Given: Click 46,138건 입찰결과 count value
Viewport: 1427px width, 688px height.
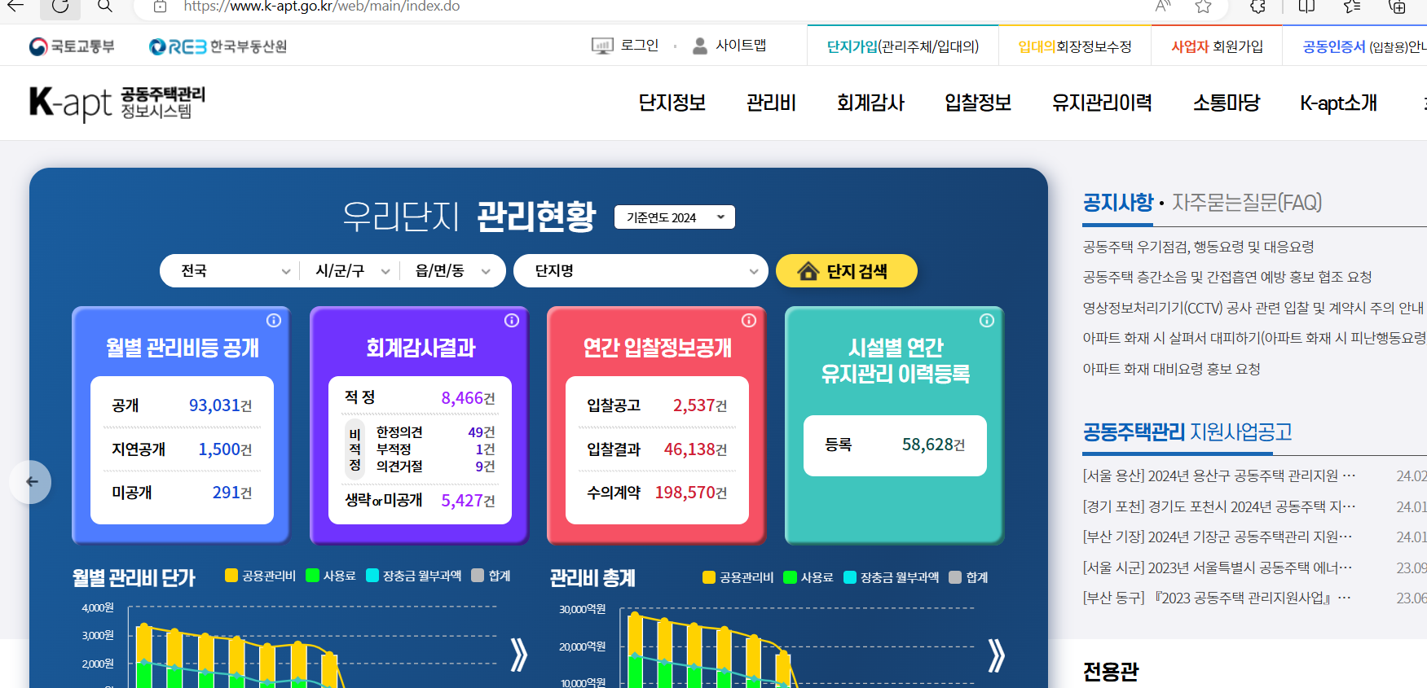Looking at the screenshot, I should [x=695, y=449].
